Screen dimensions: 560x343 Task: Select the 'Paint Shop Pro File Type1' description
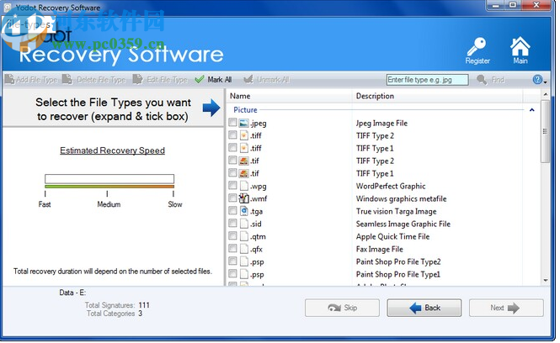(397, 275)
